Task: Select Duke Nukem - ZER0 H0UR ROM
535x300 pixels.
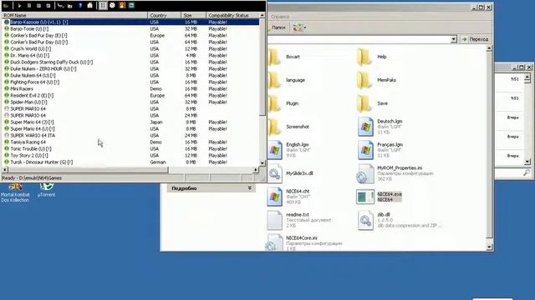Action: [x=131, y=68]
